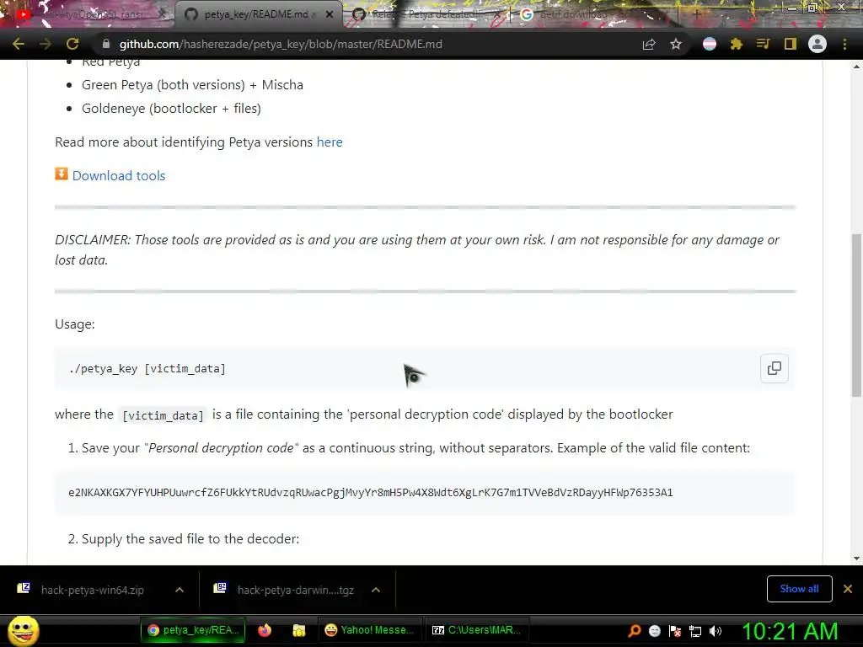Click the page vertical scrollbar thumb
This screenshot has width=863, height=647.
(856, 315)
